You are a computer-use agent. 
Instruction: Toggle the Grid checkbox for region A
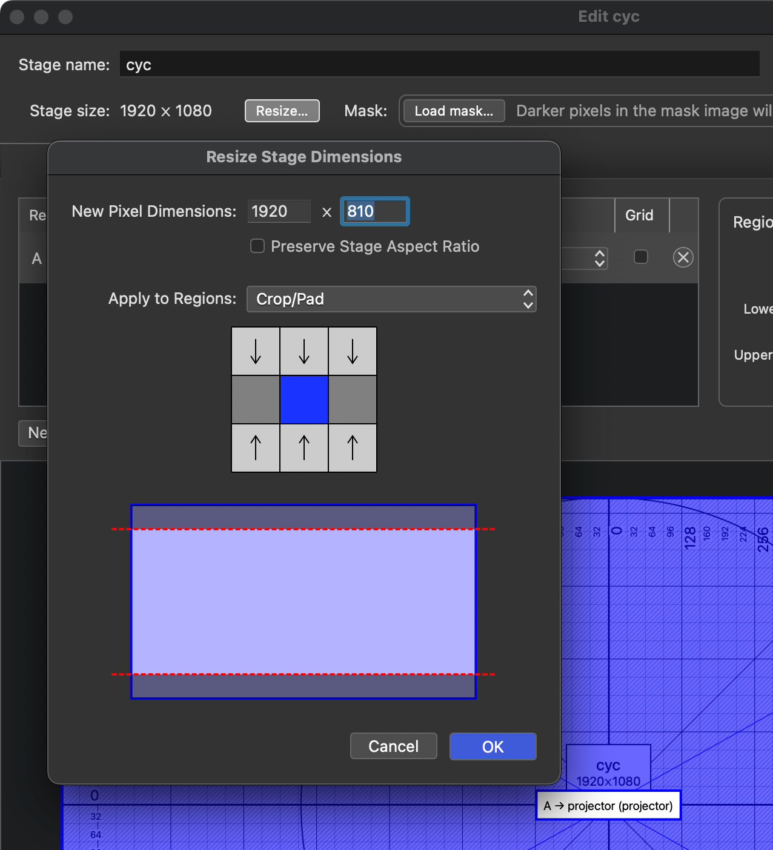pos(641,257)
